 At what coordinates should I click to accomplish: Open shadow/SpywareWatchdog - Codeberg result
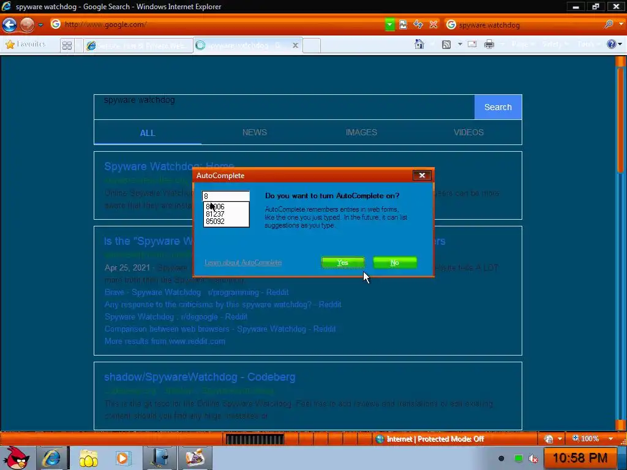pyautogui.click(x=200, y=377)
